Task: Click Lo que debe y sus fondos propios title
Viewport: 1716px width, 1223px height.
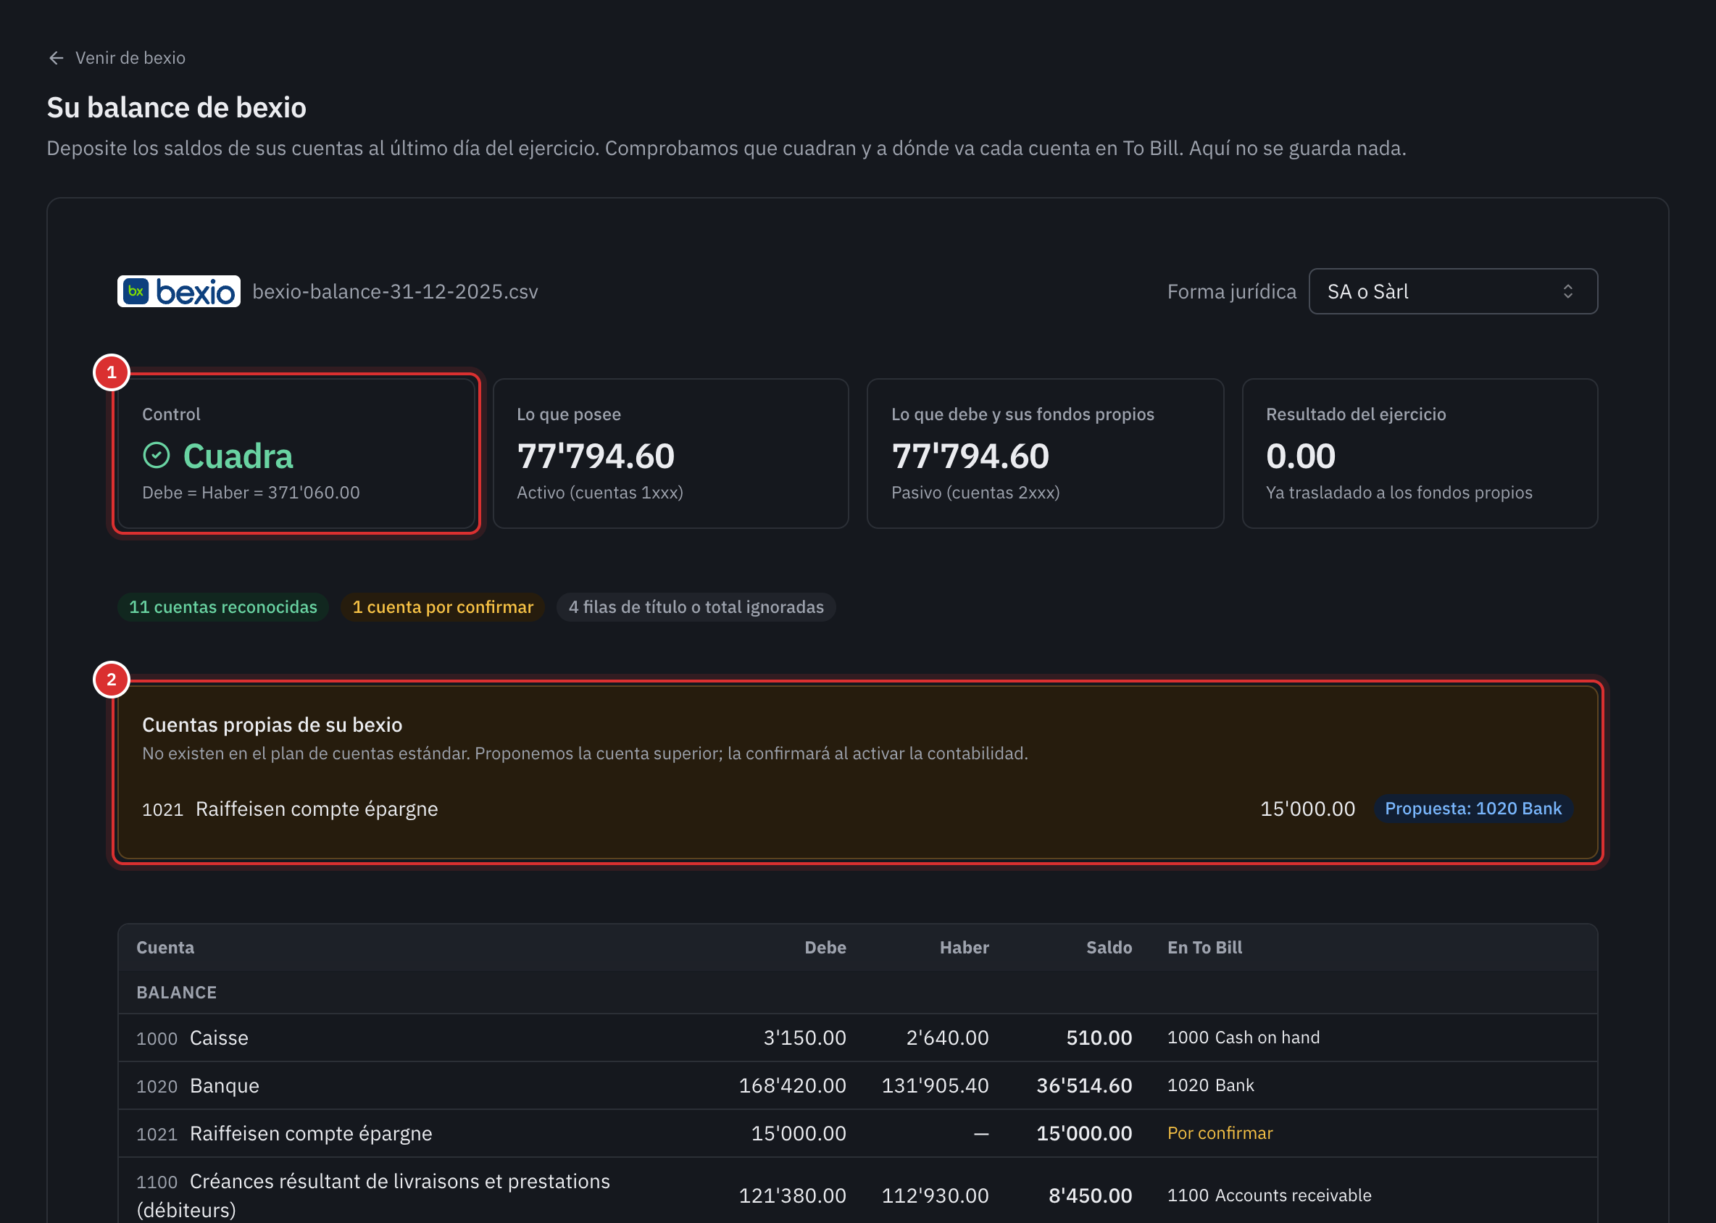Action: [1022, 414]
